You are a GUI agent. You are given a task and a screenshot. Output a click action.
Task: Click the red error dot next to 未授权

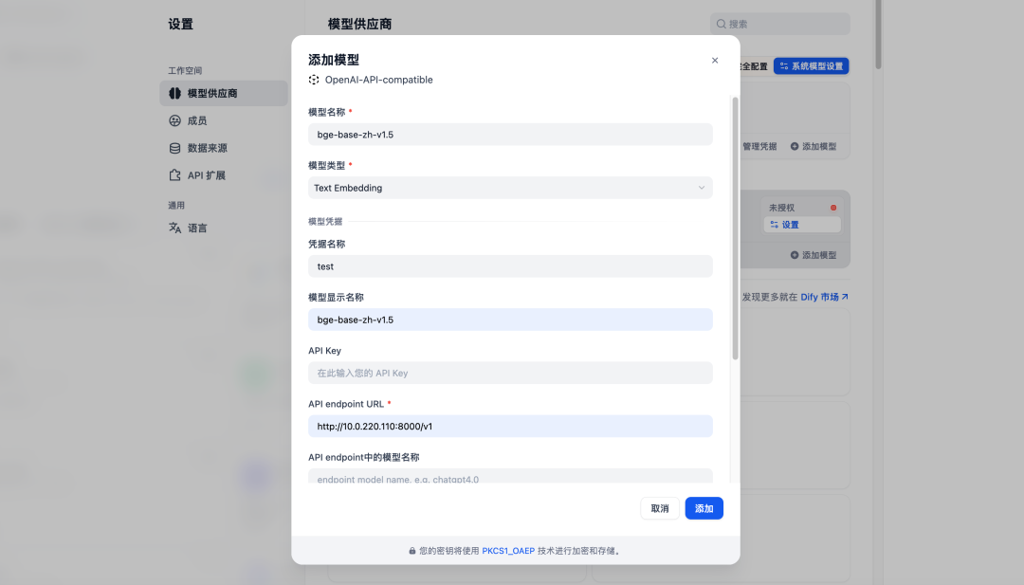tap(832, 206)
